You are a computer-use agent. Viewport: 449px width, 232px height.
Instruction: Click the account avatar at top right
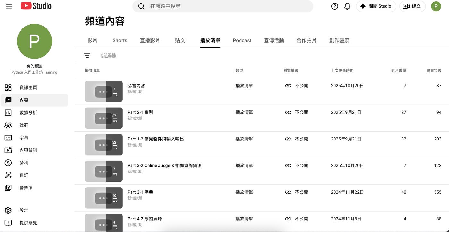point(436,6)
